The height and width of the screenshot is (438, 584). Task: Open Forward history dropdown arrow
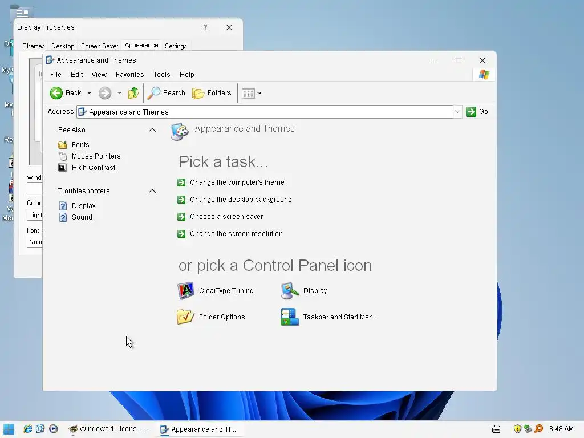coord(119,93)
